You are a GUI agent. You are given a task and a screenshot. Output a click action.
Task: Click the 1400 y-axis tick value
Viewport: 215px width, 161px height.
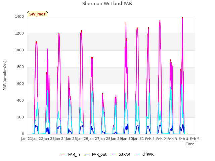(x=19, y=17)
